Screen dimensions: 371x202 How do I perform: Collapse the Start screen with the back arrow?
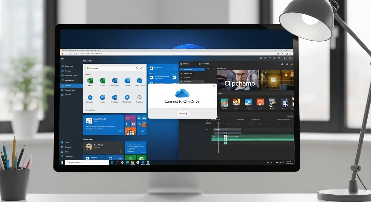tap(62, 58)
